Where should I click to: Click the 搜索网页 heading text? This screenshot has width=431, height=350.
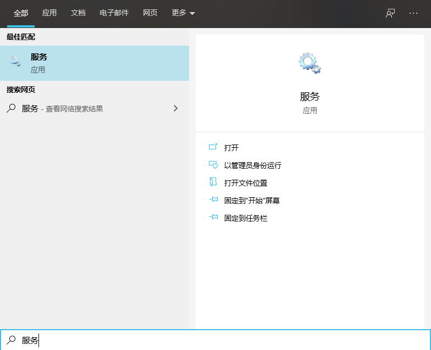click(21, 90)
